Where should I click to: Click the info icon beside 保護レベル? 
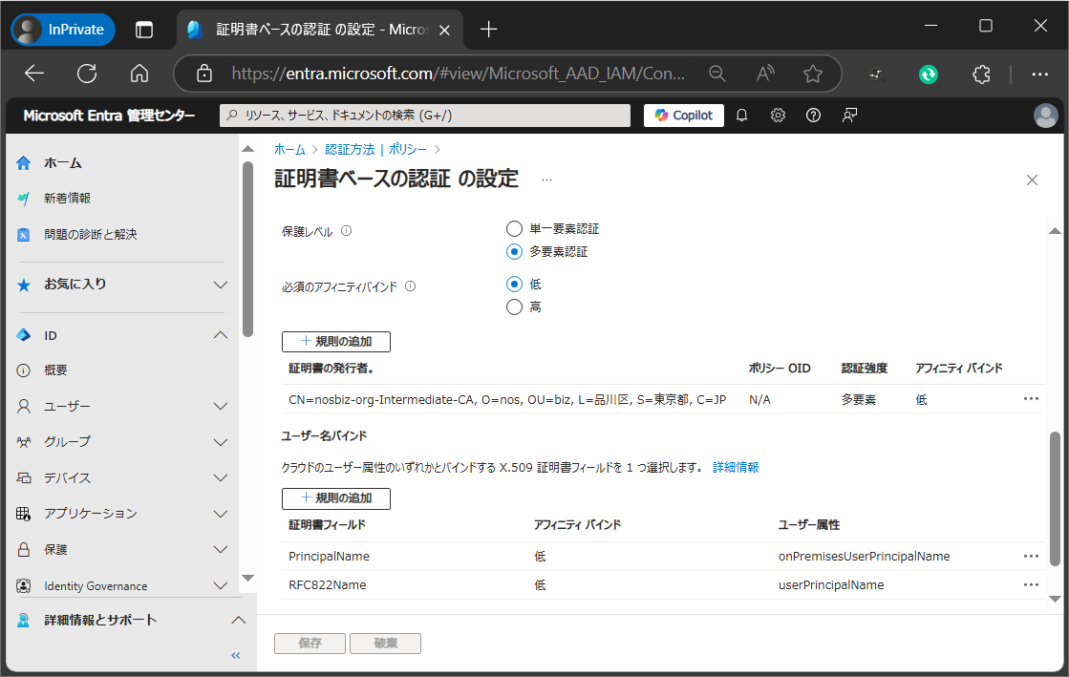click(x=347, y=231)
